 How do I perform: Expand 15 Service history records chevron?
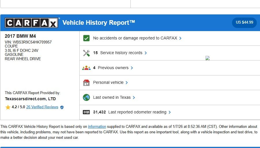pos(146,53)
